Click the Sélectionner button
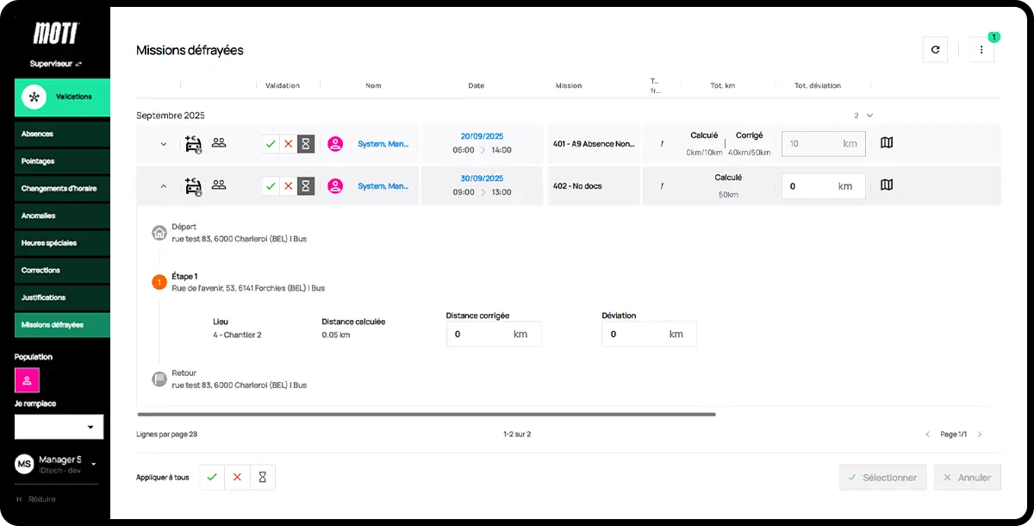1034x526 pixels. click(883, 478)
